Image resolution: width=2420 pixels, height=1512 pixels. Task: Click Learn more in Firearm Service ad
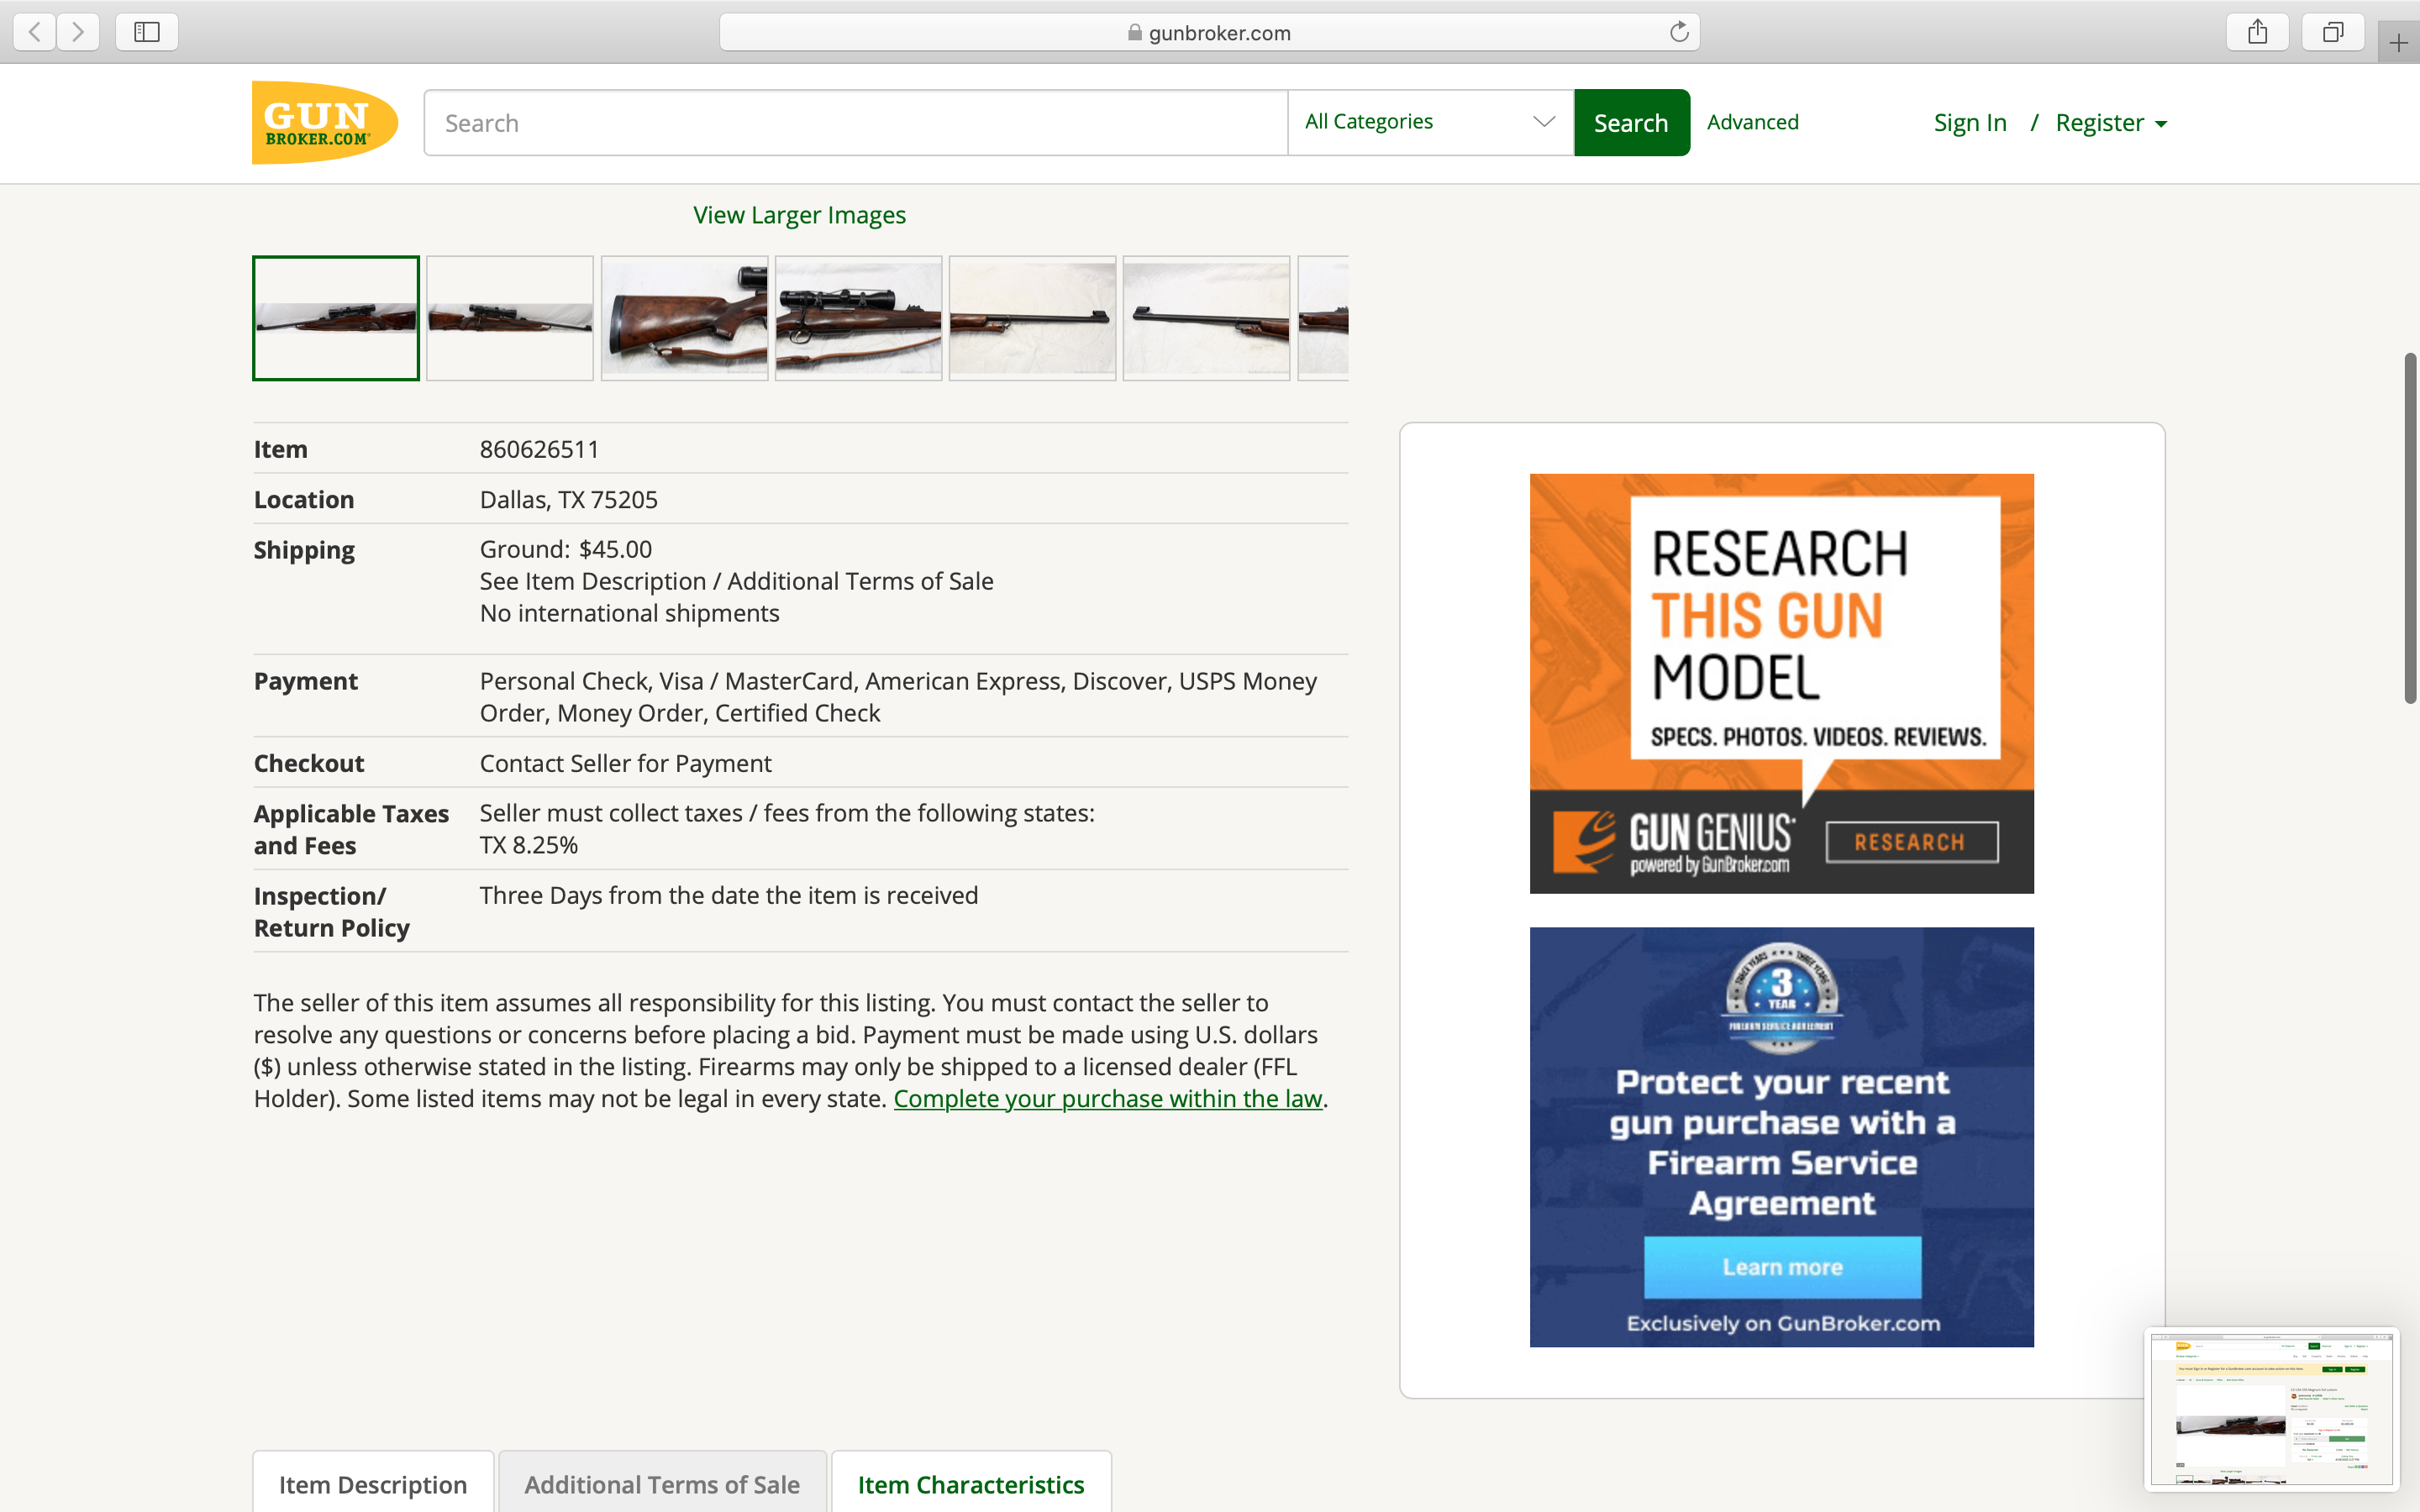pyautogui.click(x=1782, y=1267)
